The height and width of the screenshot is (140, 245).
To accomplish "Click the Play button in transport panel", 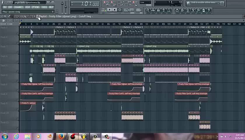I will 110,10.
